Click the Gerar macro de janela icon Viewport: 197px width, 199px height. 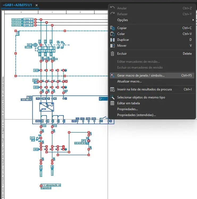112,75
